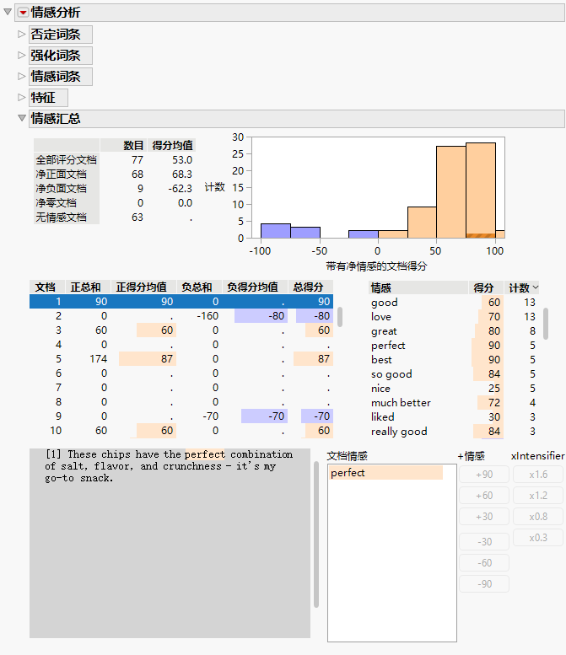Click the orange histogram bar between 25 and 50
The height and width of the screenshot is (655, 566).
[x=423, y=223]
